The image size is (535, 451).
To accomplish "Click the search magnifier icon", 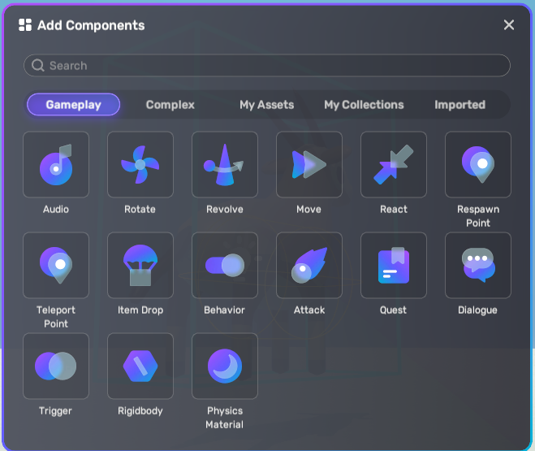I will [38, 65].
